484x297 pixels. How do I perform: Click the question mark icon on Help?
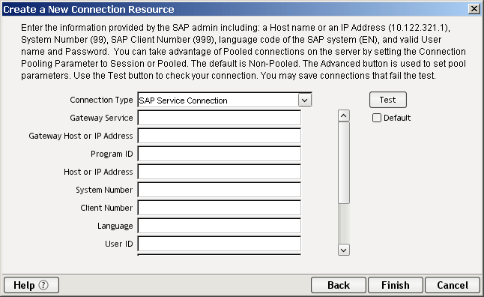click(43, 285)
